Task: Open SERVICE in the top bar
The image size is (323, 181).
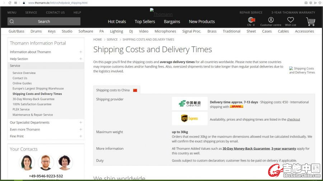Action: coord(31,13)
